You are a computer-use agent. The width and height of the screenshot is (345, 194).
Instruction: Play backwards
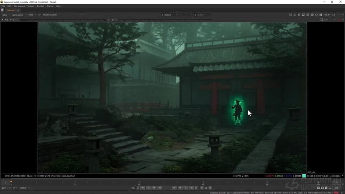160,188
